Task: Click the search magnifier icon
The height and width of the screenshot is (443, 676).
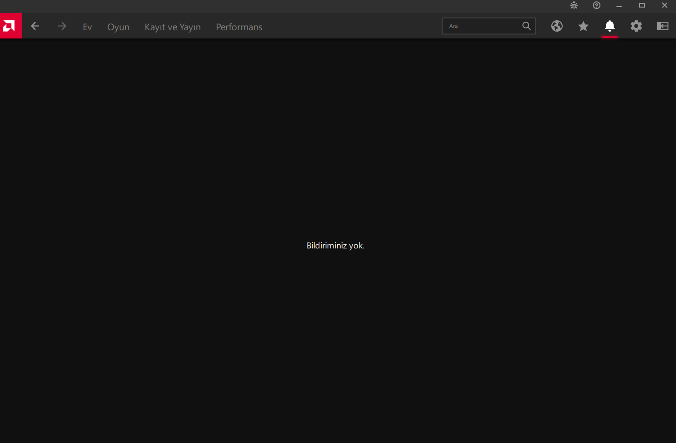Action: point(526,26)
